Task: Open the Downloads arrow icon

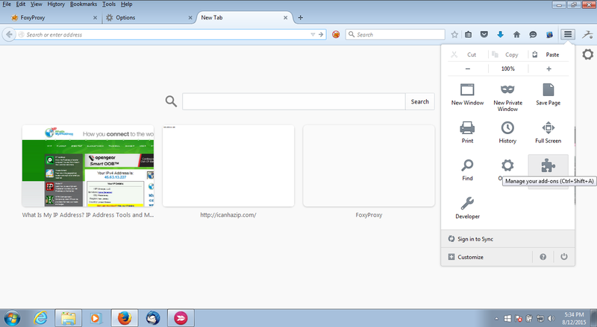Action: coord(500,34)
